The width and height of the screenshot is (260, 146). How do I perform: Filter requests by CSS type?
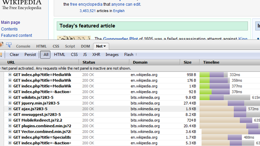pyautogui.click(x=74, y=55)
